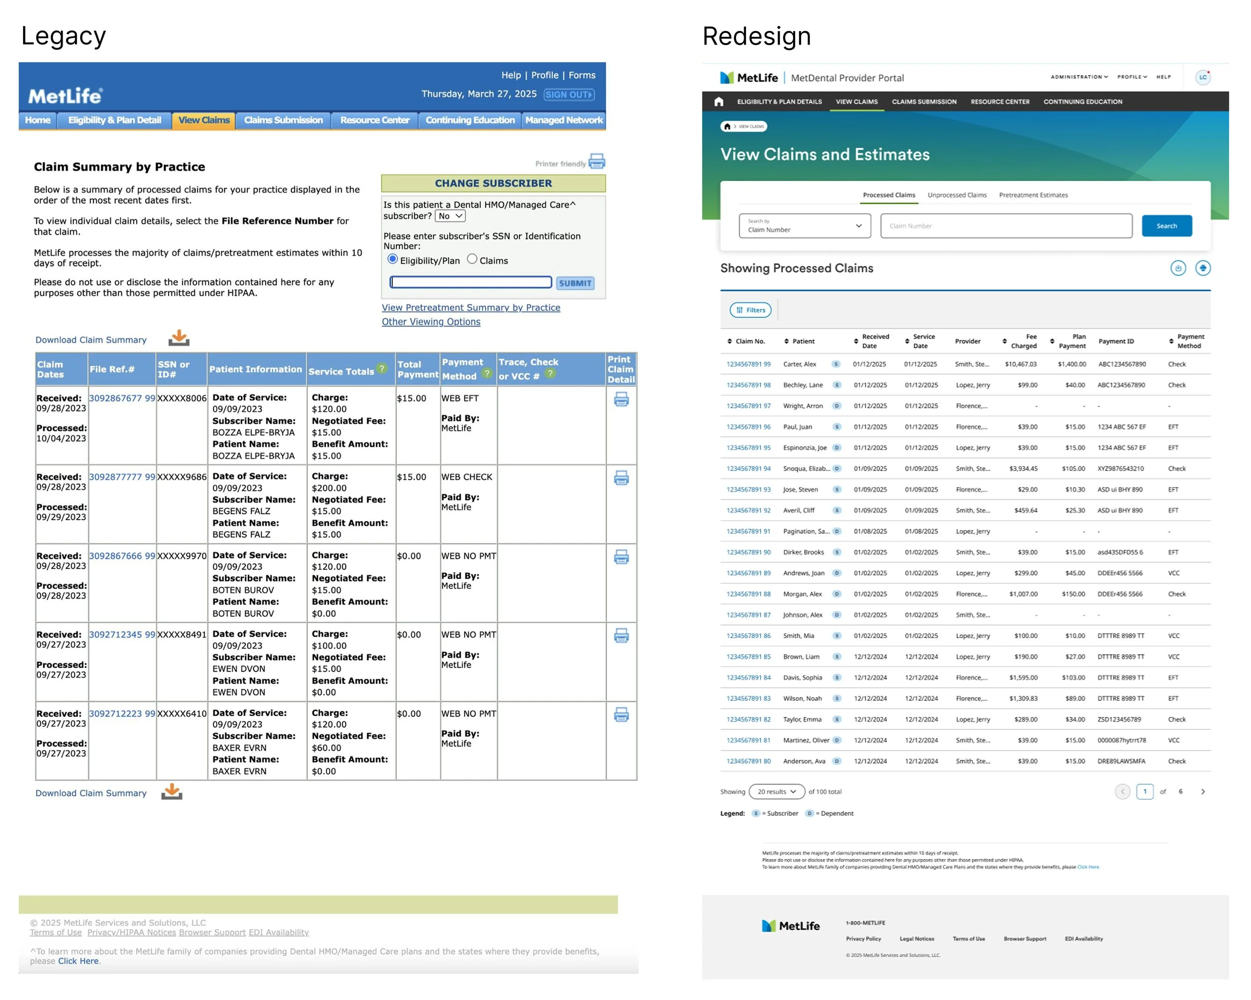Viewport: 1251px width, 1000px height.
Task: Click the blue Search button
Action: 1166,226
